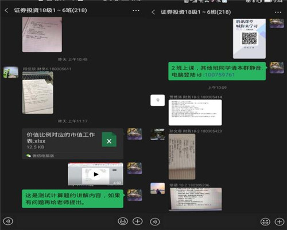Screen dimensions: 287x230
Task: Tap the id link 100759761
Action: coord(220,74)
